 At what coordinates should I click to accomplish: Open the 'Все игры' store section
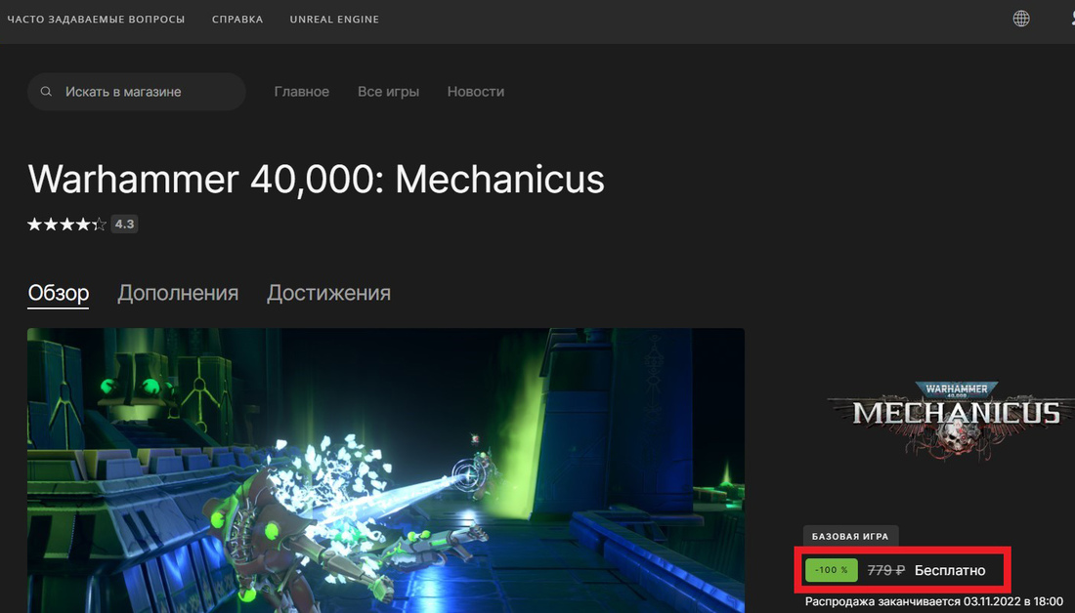pos(388,92)
